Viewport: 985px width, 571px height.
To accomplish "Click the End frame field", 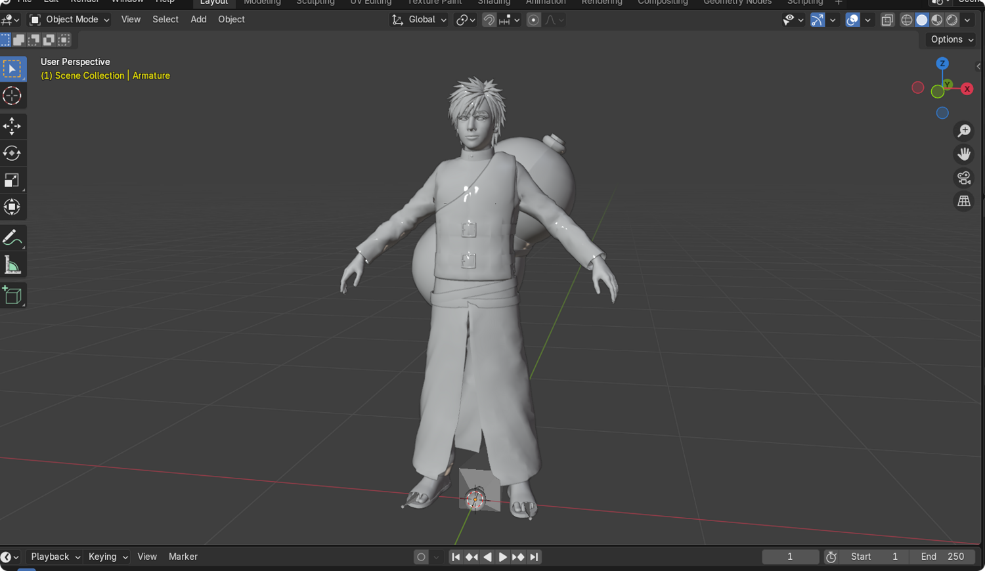I will pyautogui.click(x=942, y=557).
